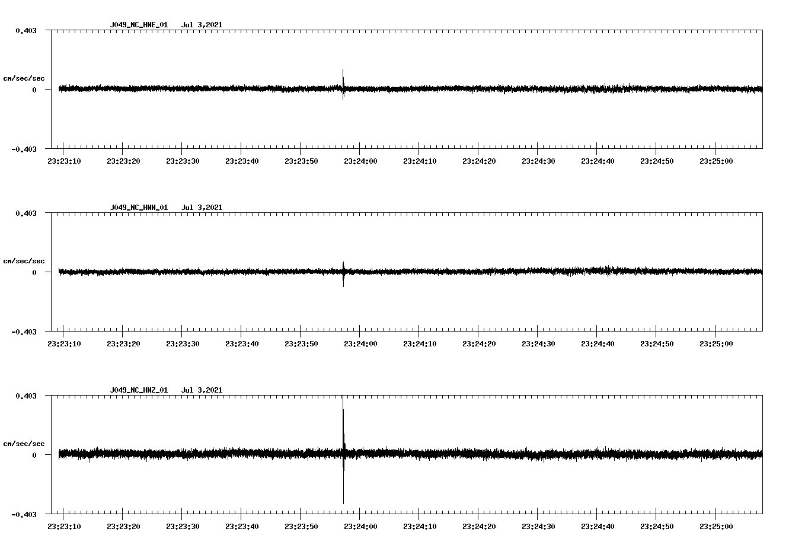Click the 23:24:20 time label under HNZ plot
Screen dimensions: 805x548
tap(479, 527)
